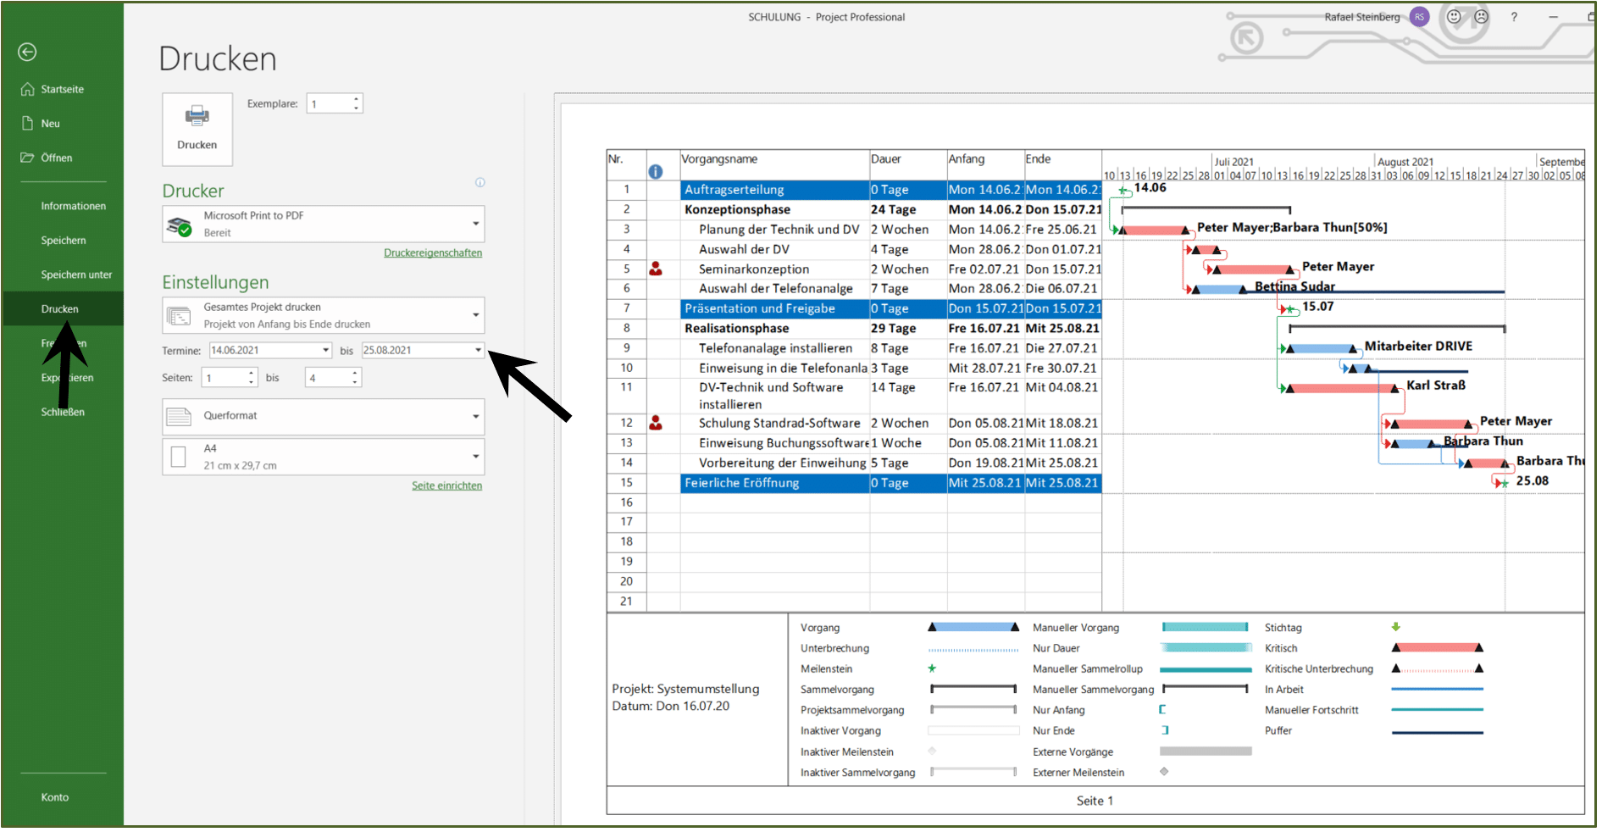This screenshot has width=1602, height=832.
Task: Click the 15.07 milestone marker in the Gantt
Action: pos(1289,309)
